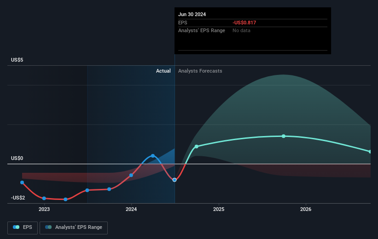The width and height of the screenshot is (378, 239).
Task: Click the EPS legend color icon
Action: pyautogui.click(x=16, y=227)
